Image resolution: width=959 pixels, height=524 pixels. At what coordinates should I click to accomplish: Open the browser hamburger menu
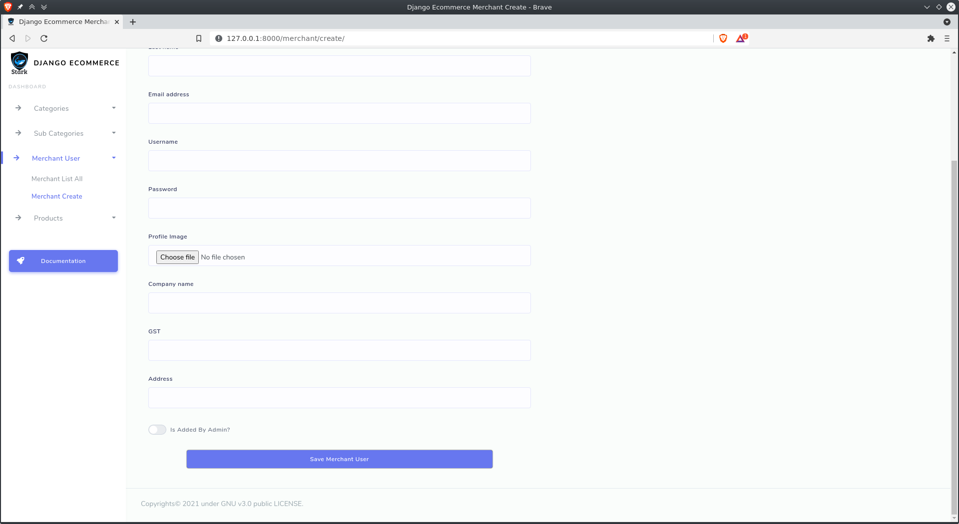(947, 38)
